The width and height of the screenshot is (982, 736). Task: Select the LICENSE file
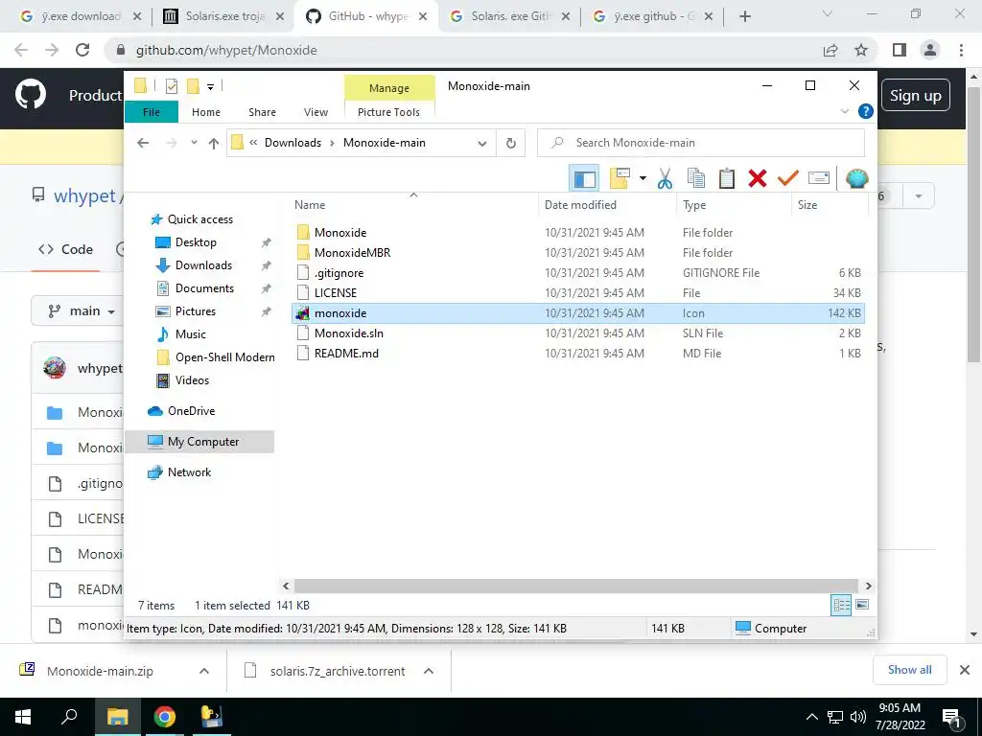click(335, 293)
